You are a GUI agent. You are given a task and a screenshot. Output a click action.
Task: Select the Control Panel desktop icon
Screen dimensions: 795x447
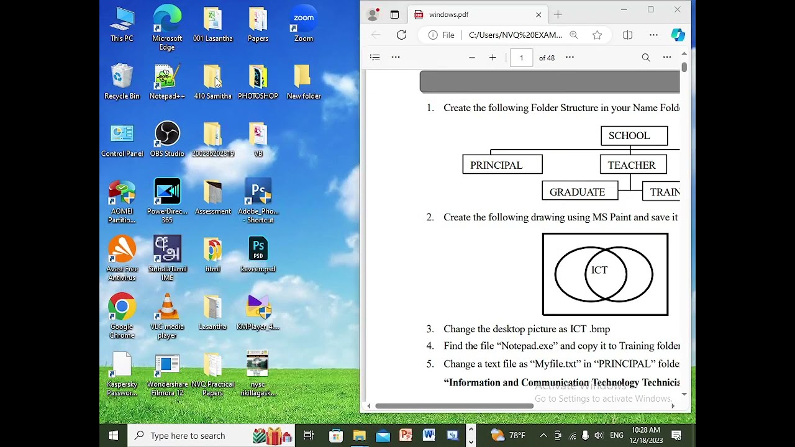(x=122, y=140)
